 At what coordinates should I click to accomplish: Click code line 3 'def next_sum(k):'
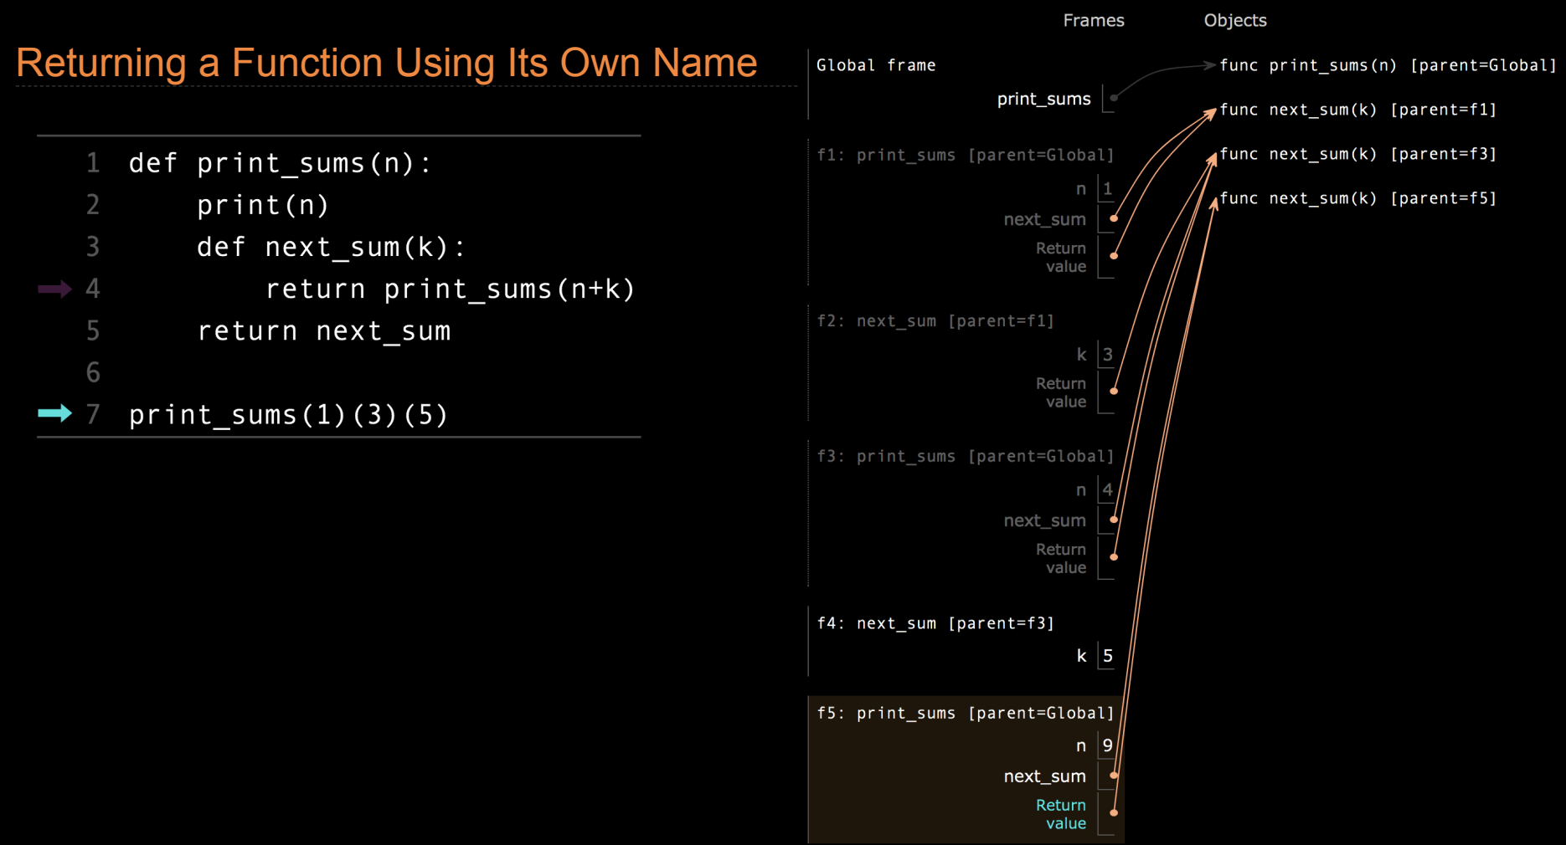(x=332, y=247)
